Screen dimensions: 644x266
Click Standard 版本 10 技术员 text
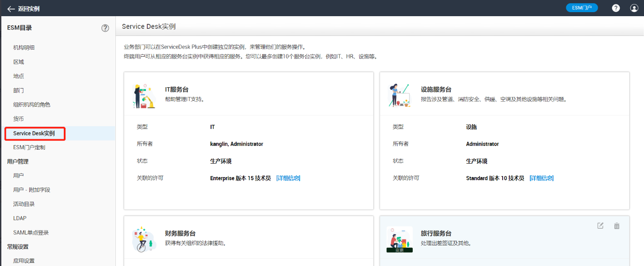coord(495,178)
